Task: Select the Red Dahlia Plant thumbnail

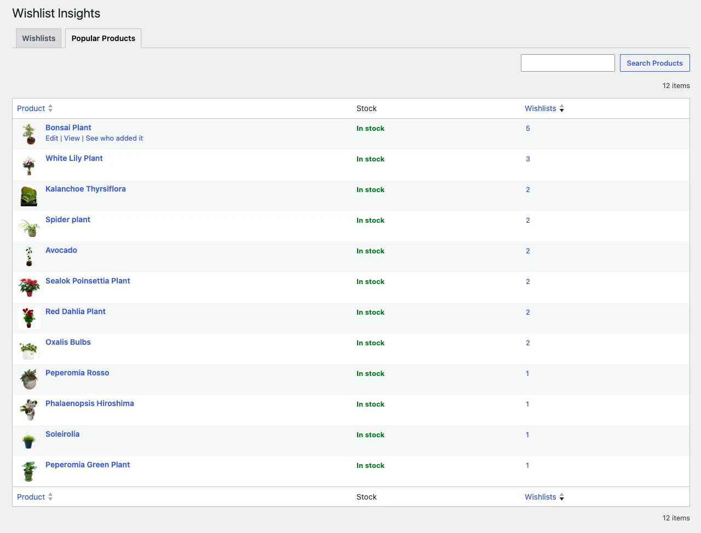Action: point(29,318)
